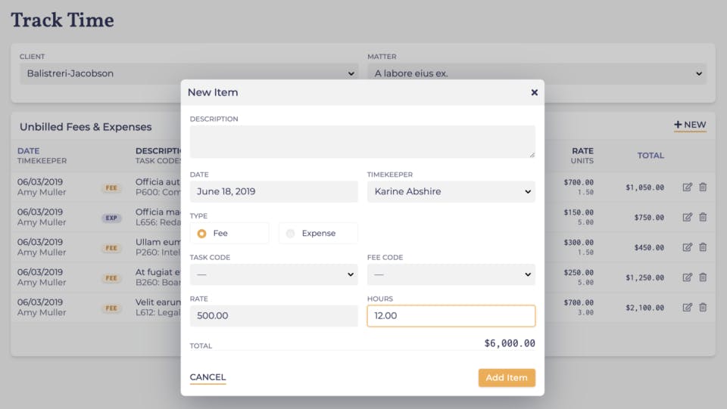
Task: Edit the $1,250.00 fee row
Action: pyautogui.click(x=687, y=277)
